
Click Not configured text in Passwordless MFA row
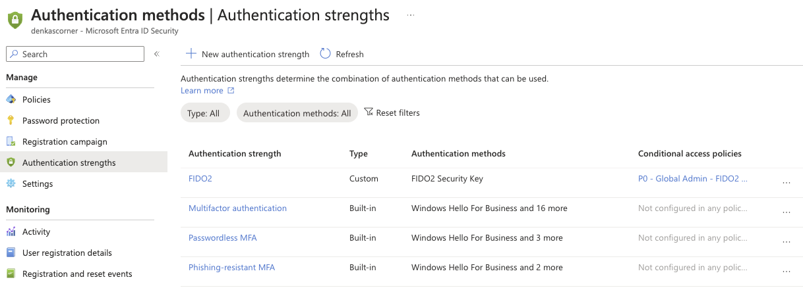coord(693,238)
